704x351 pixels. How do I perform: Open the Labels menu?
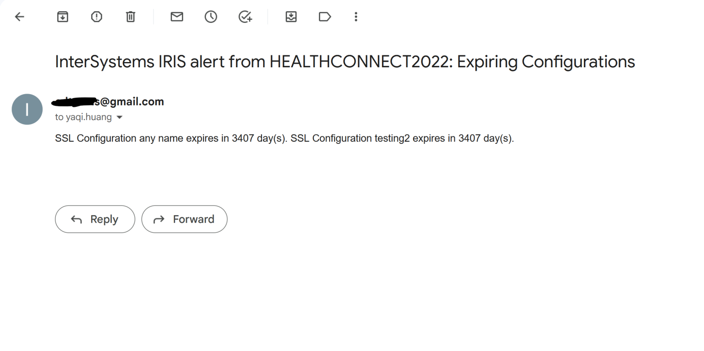click(x=325, y=17)
